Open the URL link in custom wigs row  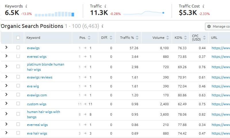click(221, 104)
